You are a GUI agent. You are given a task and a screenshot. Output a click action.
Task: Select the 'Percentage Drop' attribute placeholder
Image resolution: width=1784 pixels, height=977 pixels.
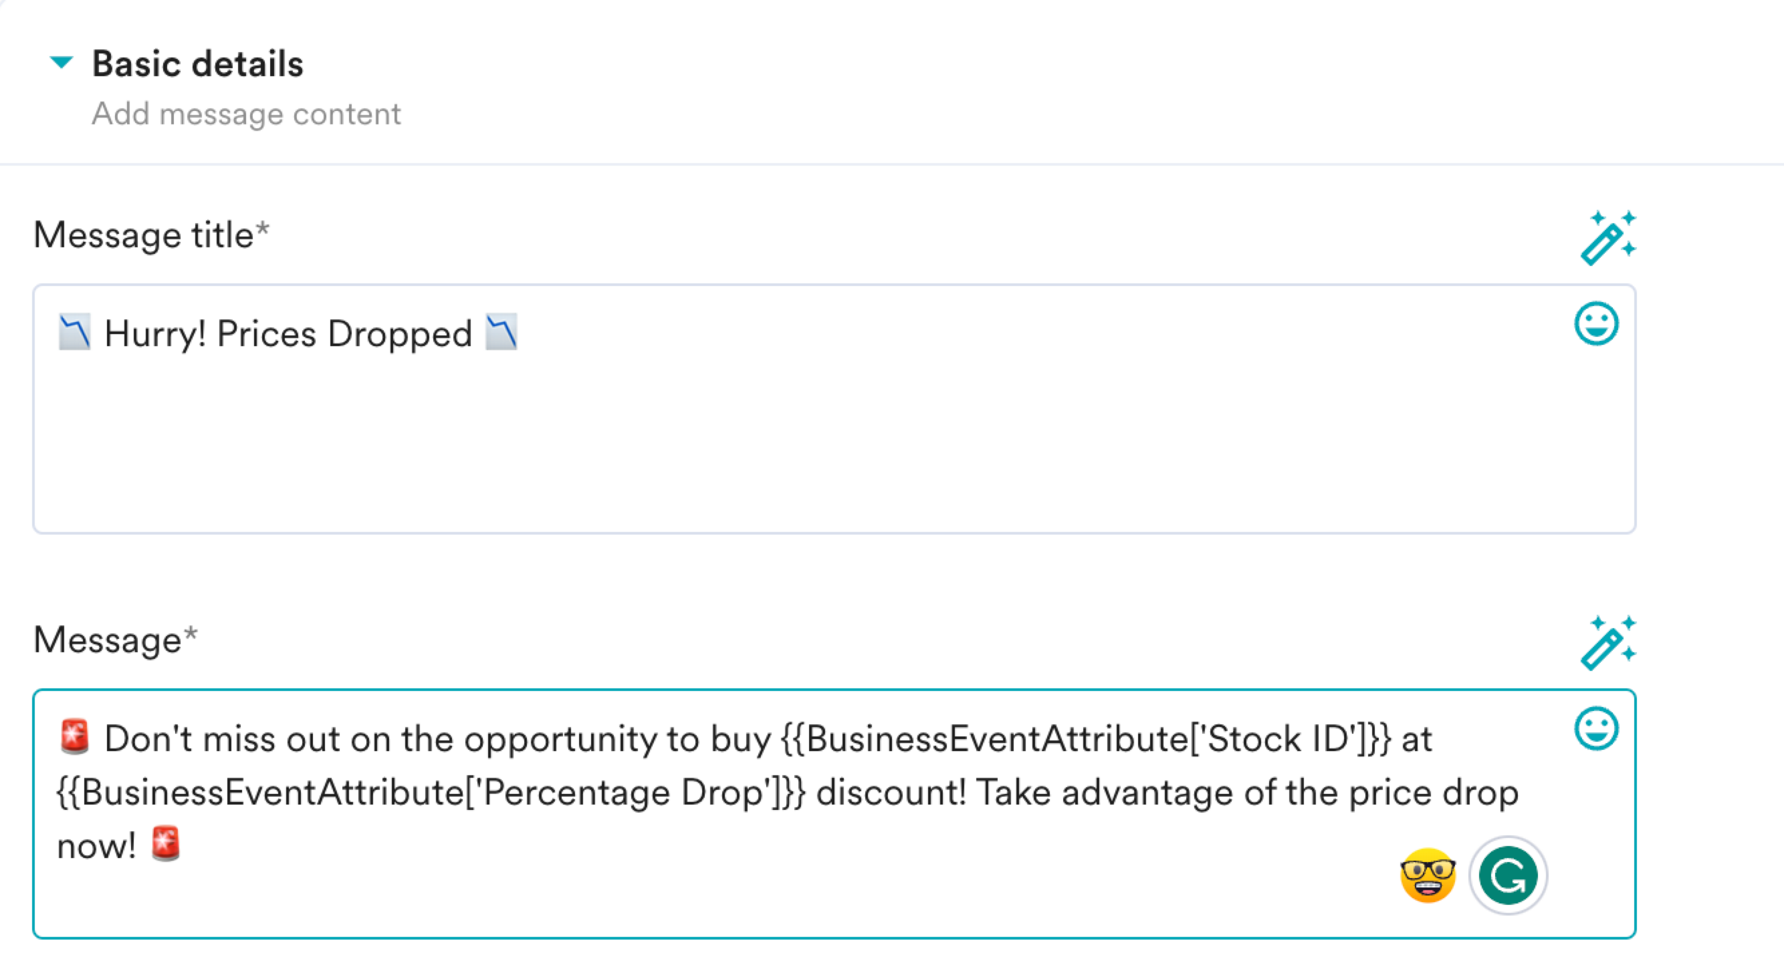click(x=431, y=793)
